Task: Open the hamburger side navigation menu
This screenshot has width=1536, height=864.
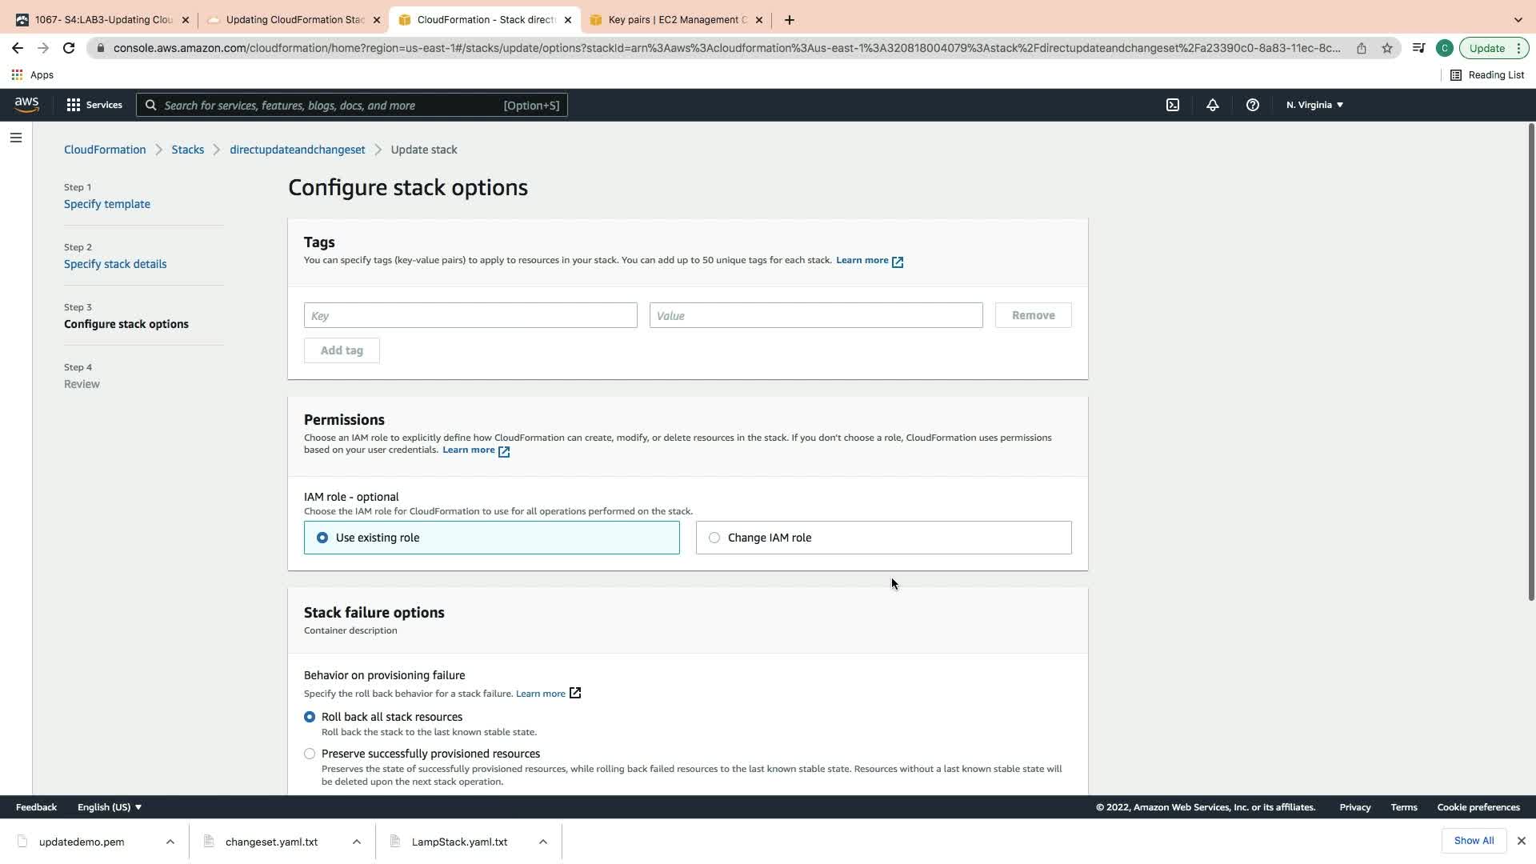Action: (15, 138)
